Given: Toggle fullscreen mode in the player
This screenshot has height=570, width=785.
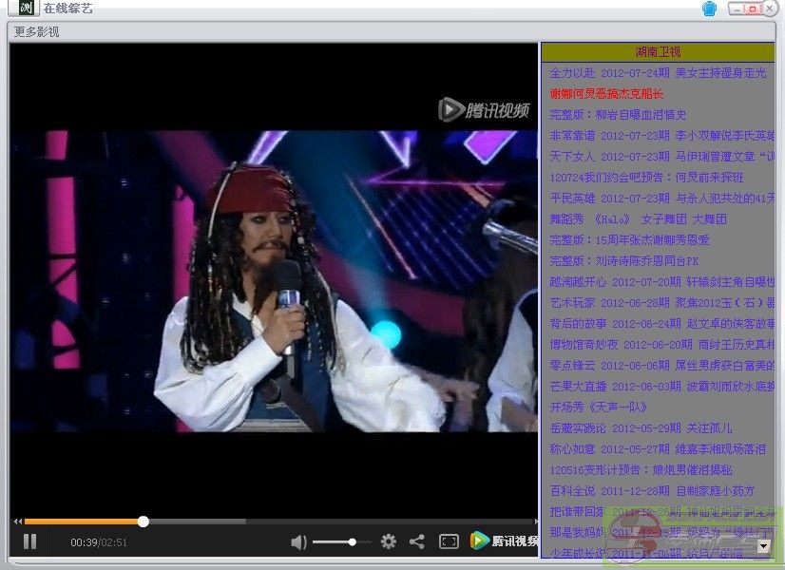Looking at the screenshot, I should [x=449, y=541].
